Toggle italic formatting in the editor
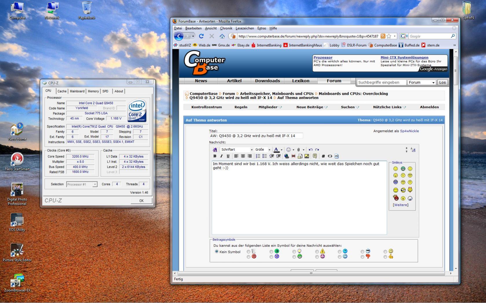486x303 pixels. click(221, 156)
